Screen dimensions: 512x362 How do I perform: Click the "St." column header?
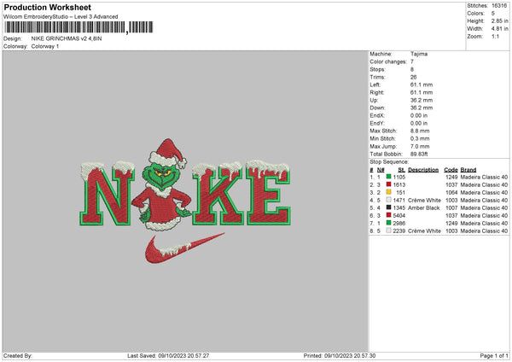402,170
